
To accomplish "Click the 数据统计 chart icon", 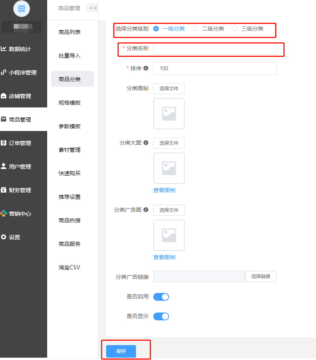I will point(4,49).
